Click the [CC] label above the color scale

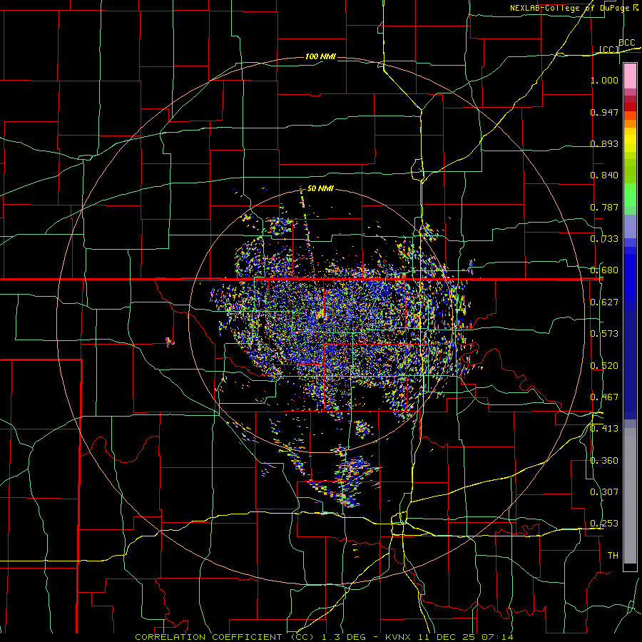[609, 49]
